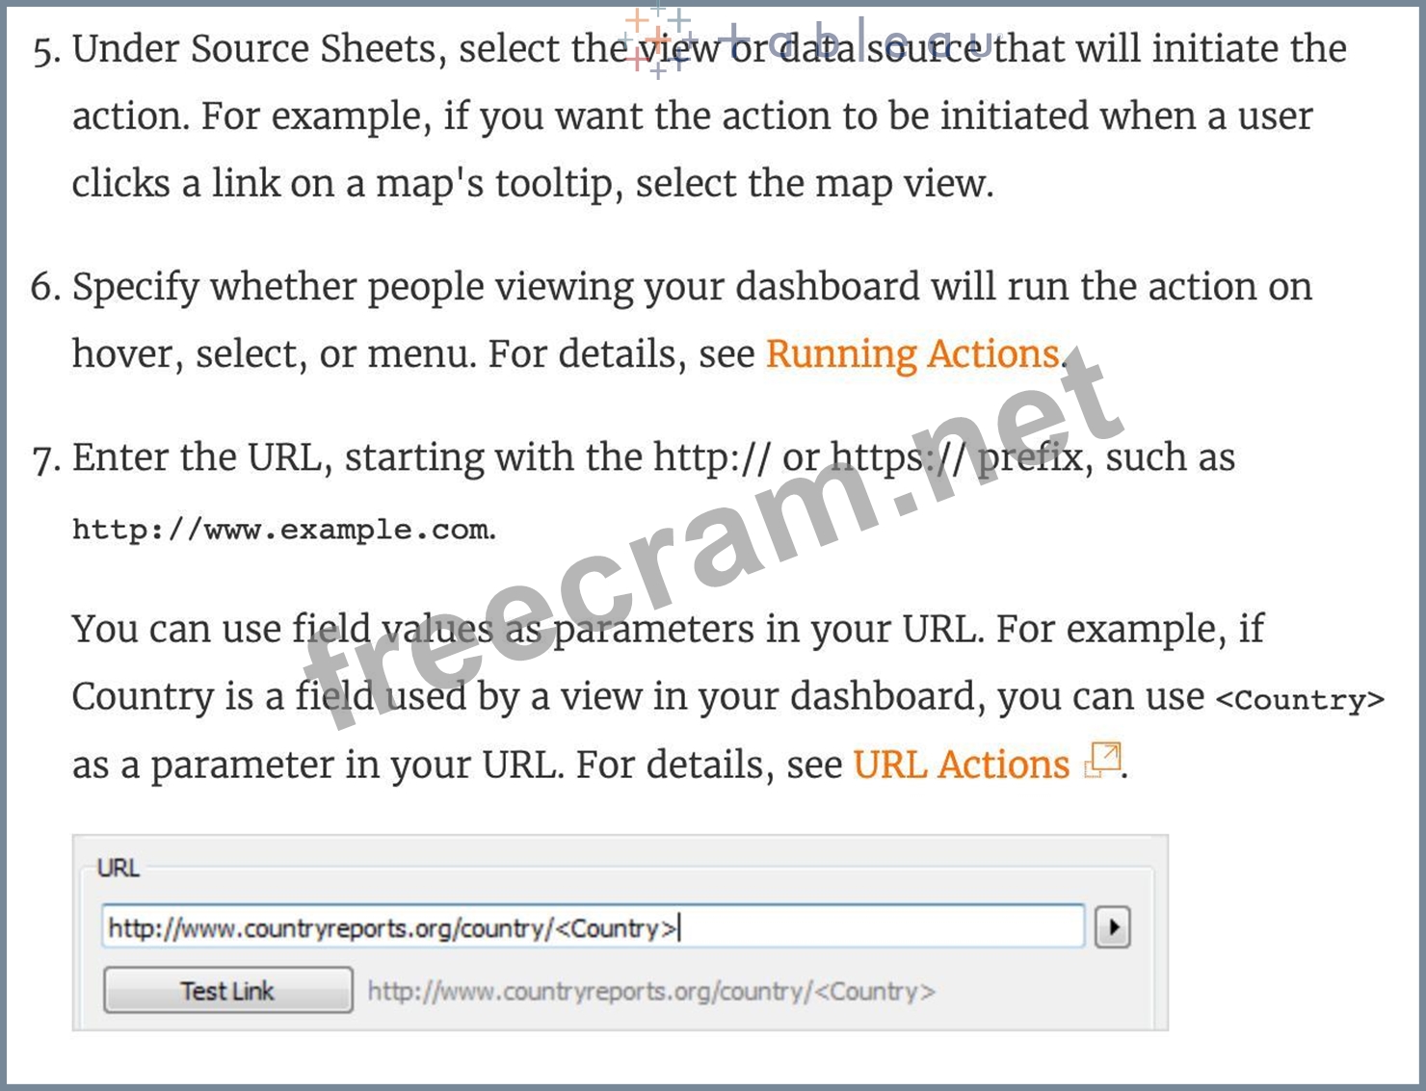
Task: Click the freecram.net watermark text
Action: point(713,539)
